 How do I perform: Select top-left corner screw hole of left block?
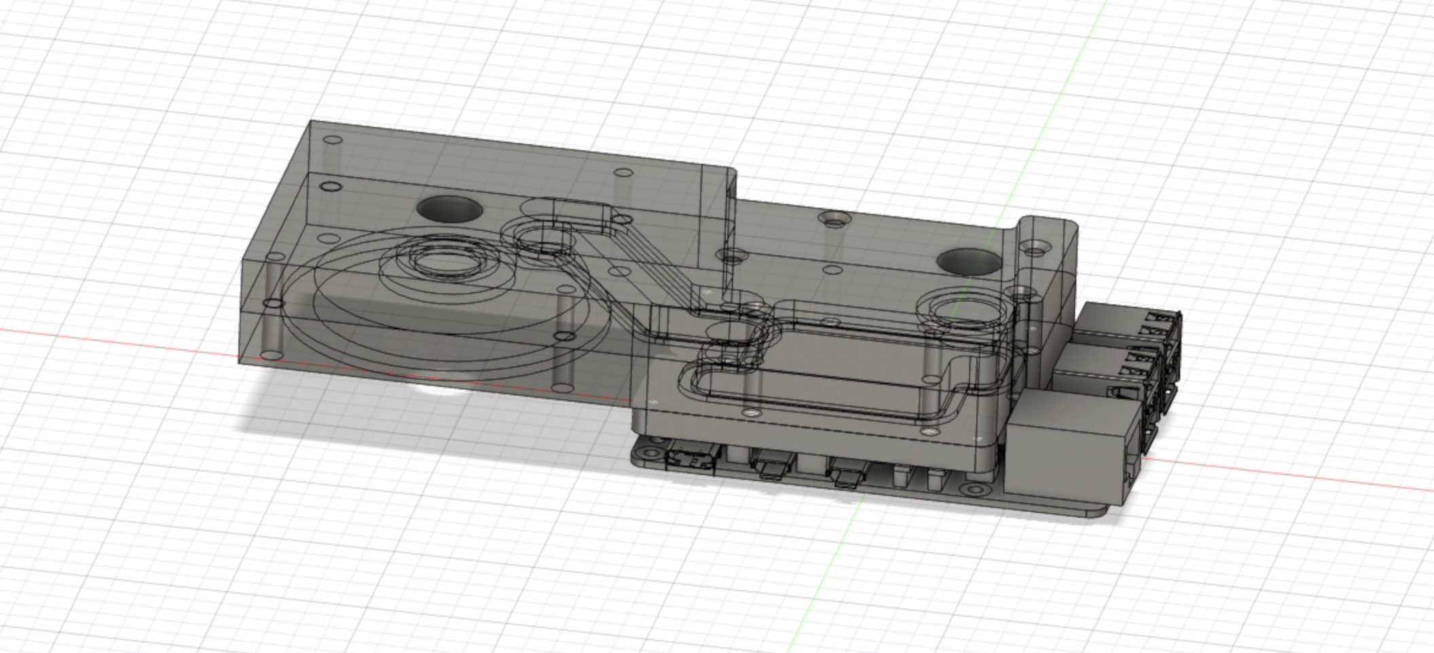click(333, 141)
